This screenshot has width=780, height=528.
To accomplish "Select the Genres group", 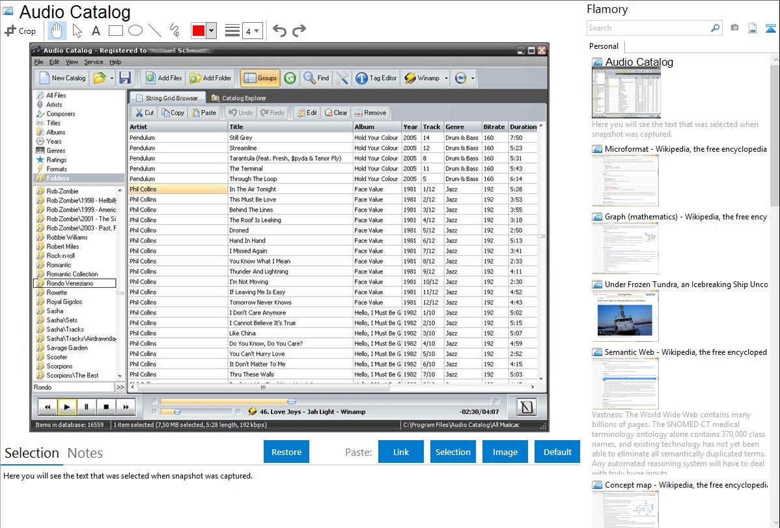I will point(56,150).
